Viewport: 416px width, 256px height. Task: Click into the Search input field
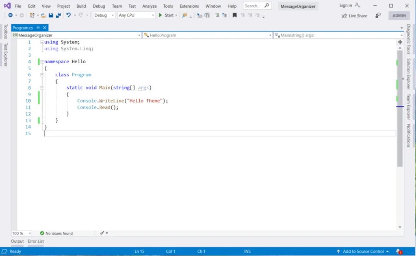(253, 6)
